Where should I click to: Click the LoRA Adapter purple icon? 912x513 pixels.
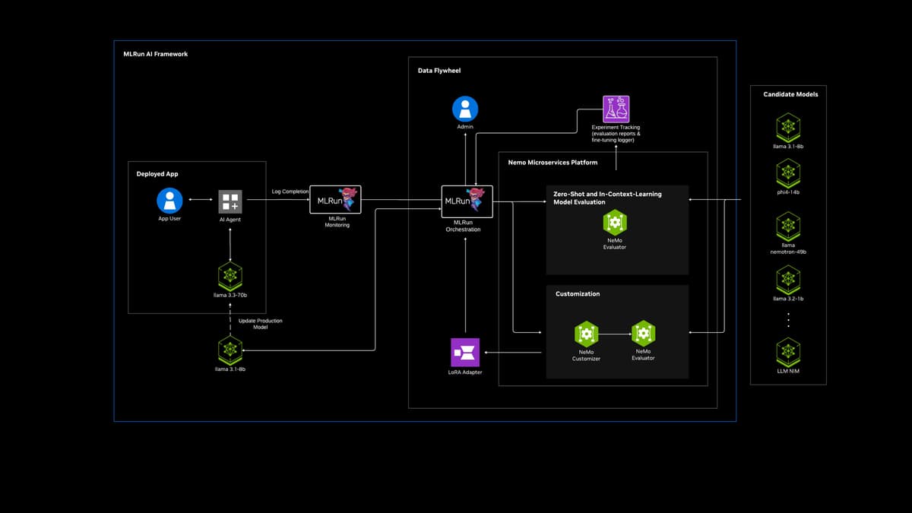466,353
